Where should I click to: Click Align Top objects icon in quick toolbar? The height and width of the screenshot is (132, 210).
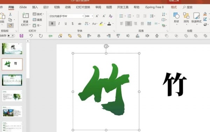(x=118, y=36)
